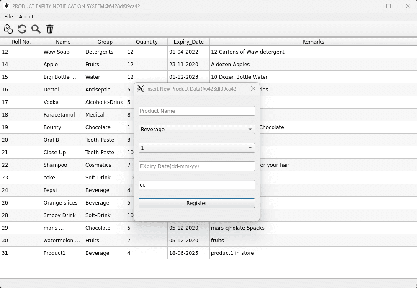Screen dimensions: 417x288
Task: Select the Bounty cell
Action: [63, 127]
